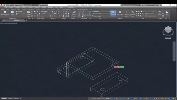Click the search help input field
177x100 pixels.
pos(129,5)
